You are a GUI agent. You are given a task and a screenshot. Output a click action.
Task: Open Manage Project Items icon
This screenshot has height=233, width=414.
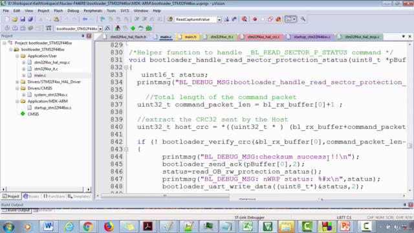coord(118,28)
